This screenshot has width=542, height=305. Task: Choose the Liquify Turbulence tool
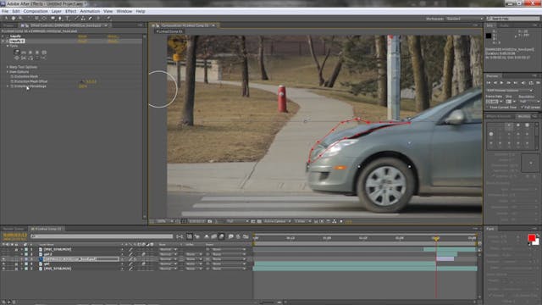24,53
